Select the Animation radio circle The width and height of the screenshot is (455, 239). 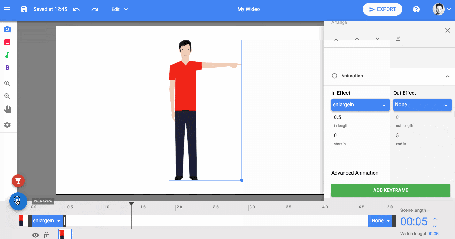[335, 76]
